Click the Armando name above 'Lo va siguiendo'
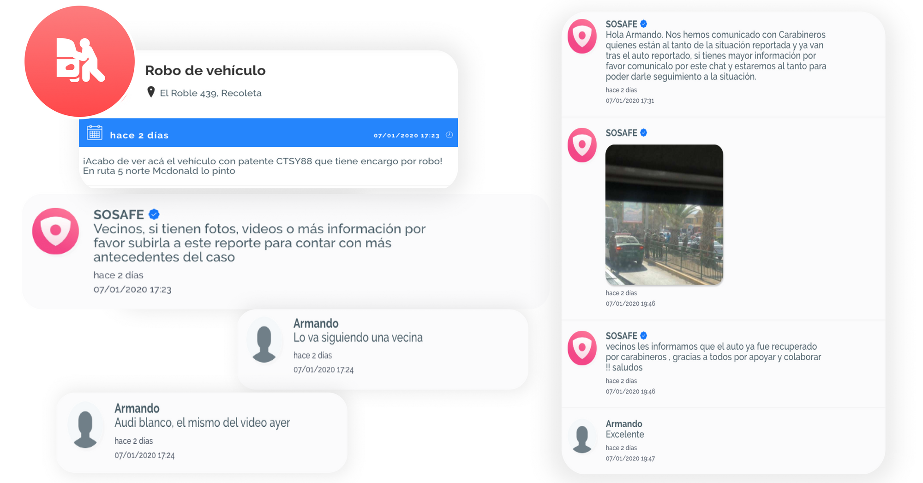 click(x=316, y=323)
